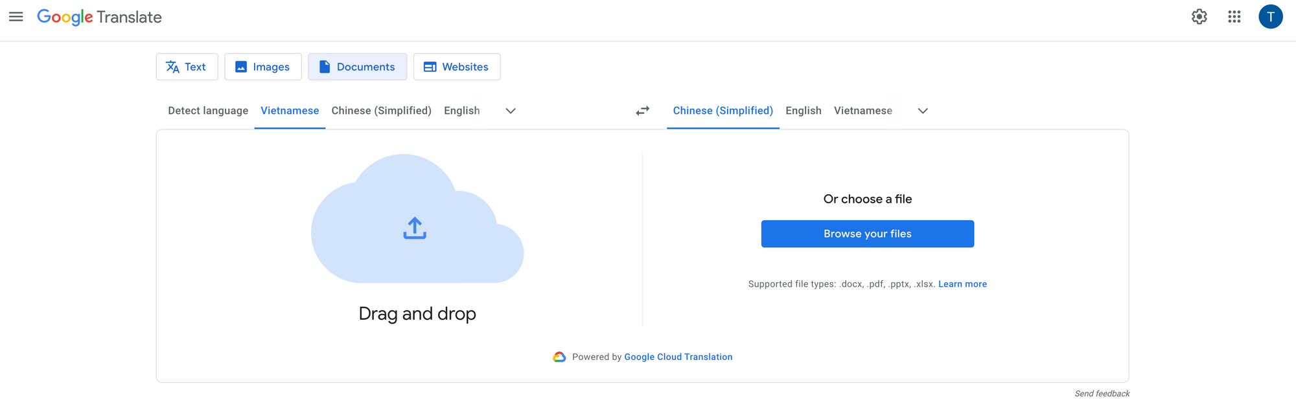Click the Google Translate logo
The width and height of the screenshot is (1296, 413).
click(x=99, y=17)
